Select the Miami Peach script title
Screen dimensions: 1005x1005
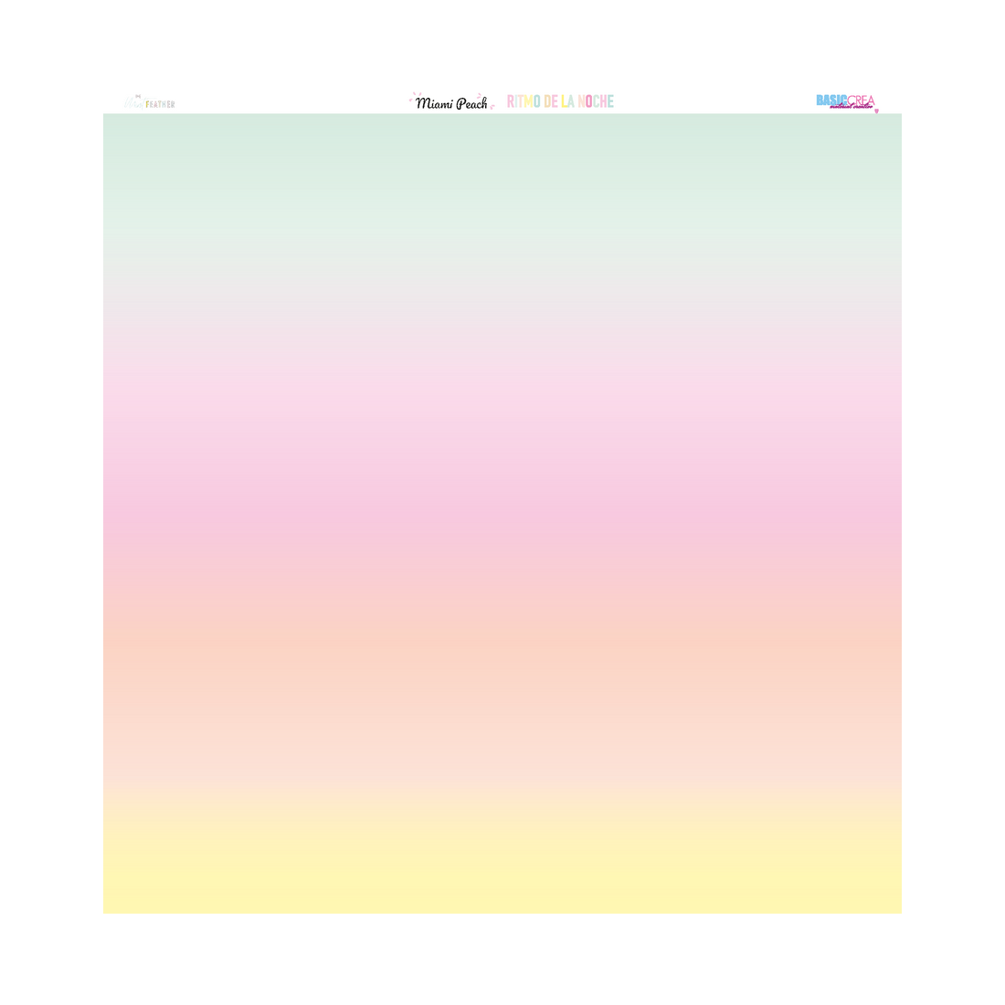[451, 103]
